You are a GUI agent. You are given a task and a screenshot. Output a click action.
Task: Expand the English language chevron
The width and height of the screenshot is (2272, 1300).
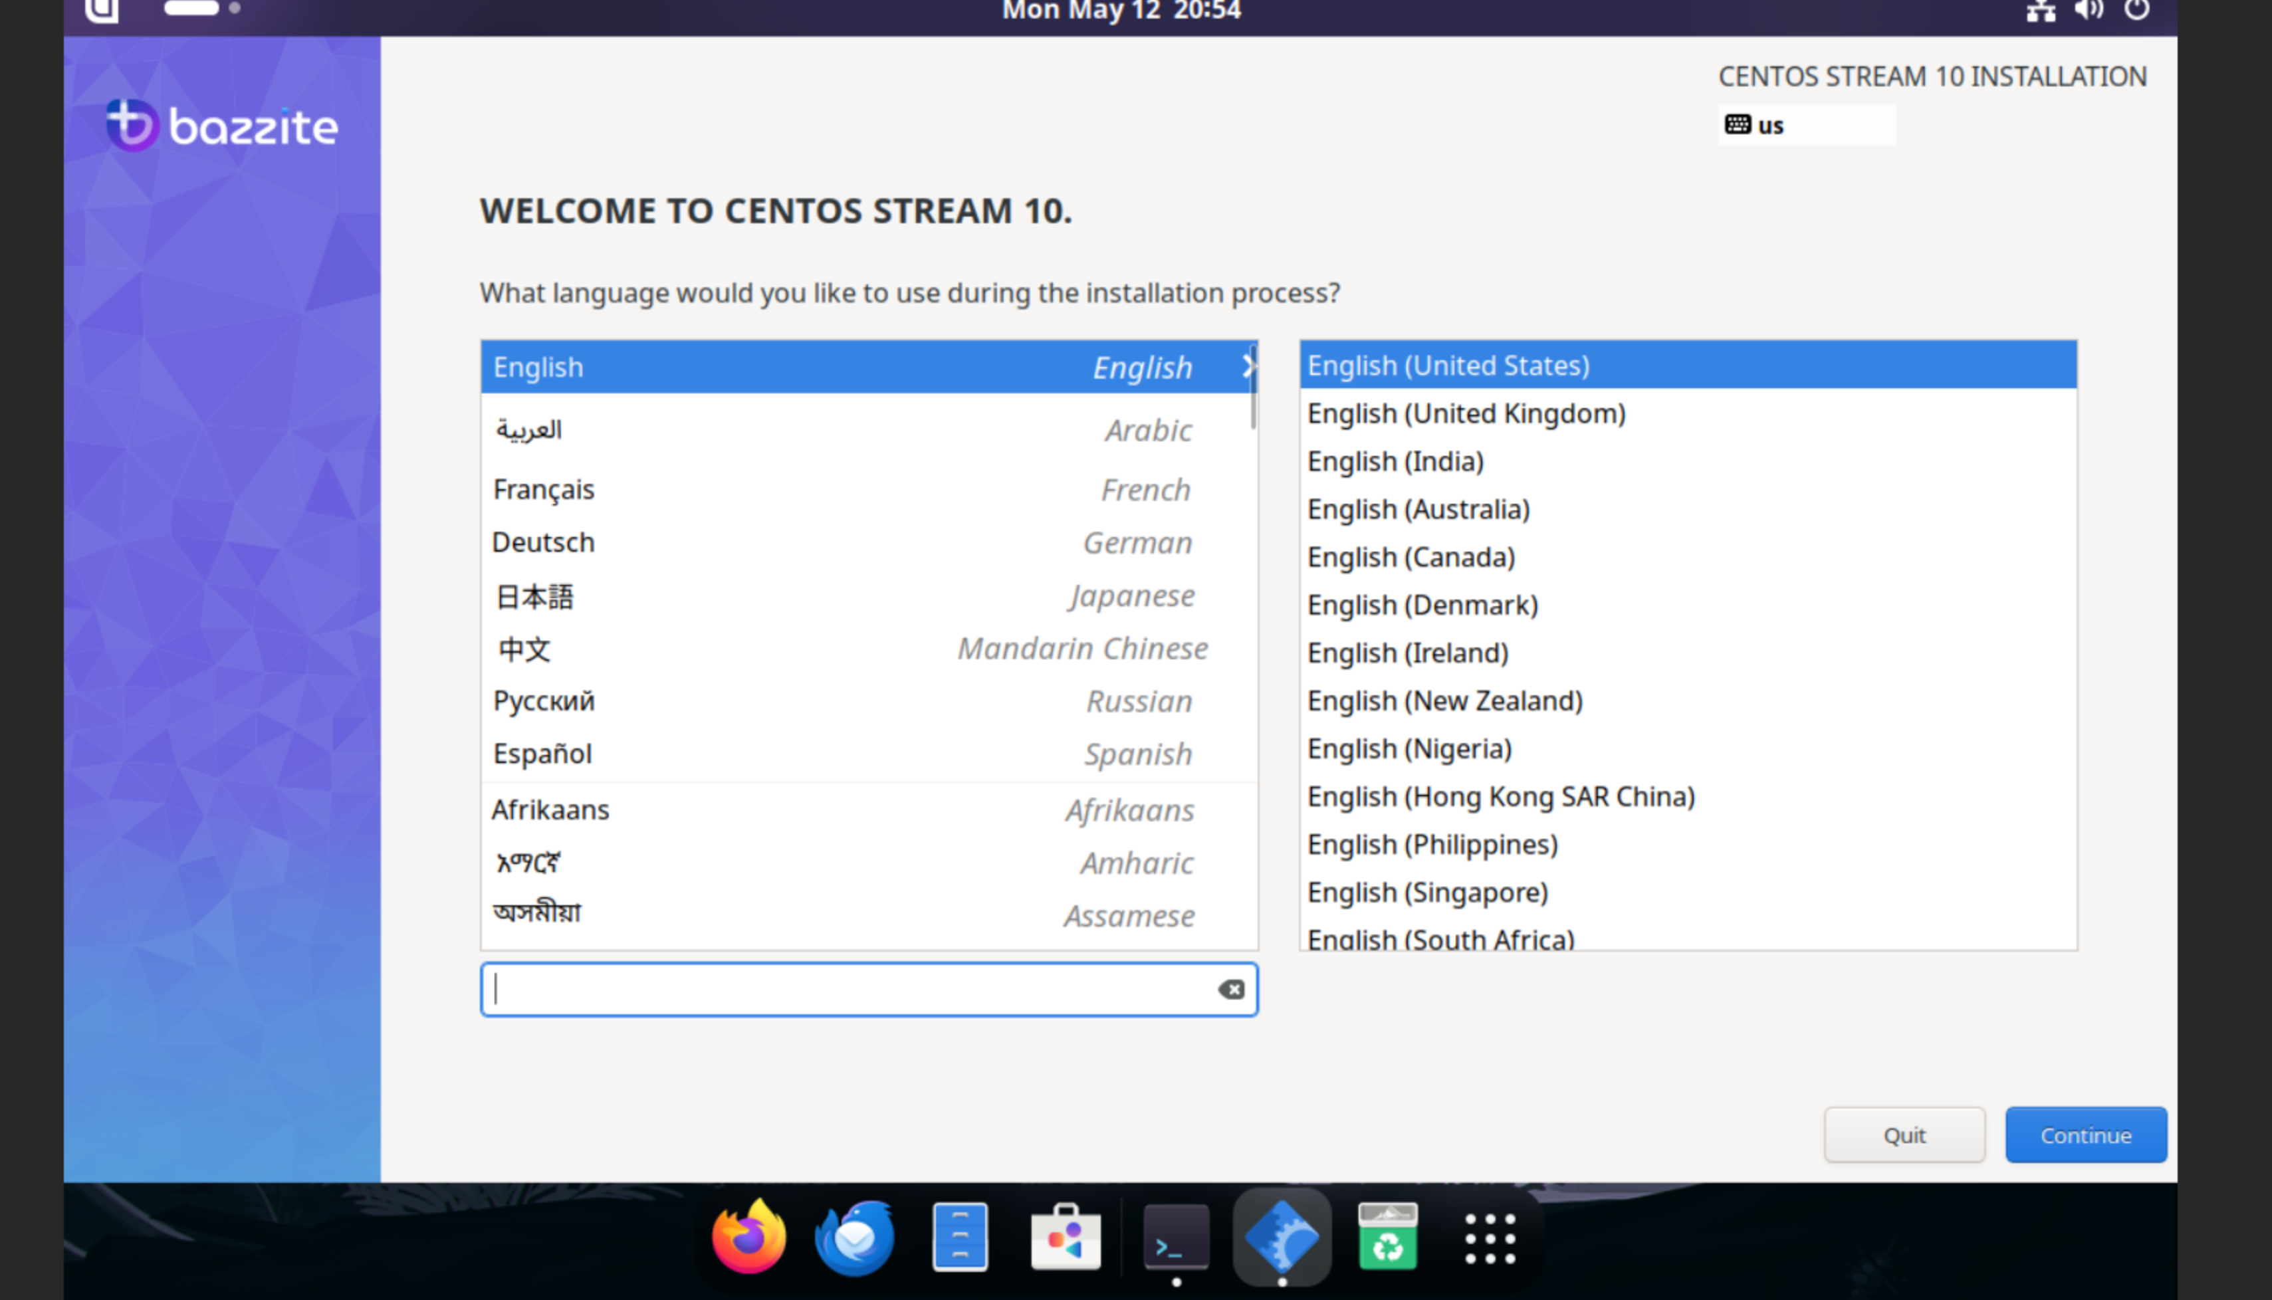pyautogui.click(x=1247, y=366)
